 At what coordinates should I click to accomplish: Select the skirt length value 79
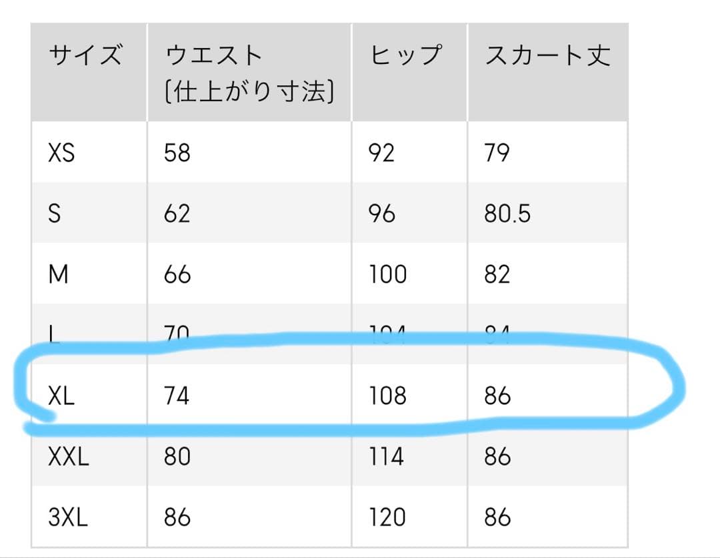click(x=497, y=153)
